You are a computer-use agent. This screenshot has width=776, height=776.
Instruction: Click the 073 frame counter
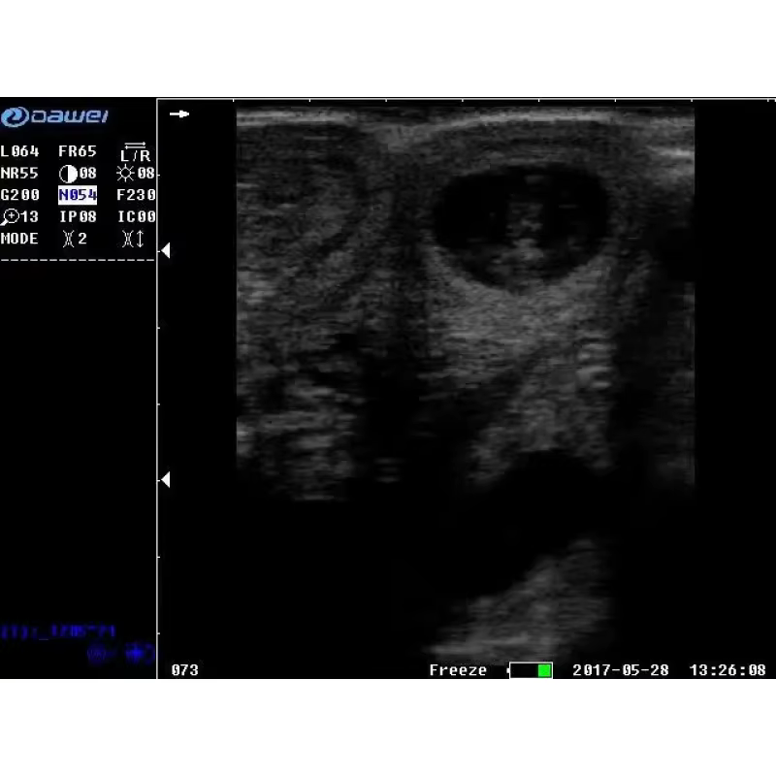coord(184,670)
